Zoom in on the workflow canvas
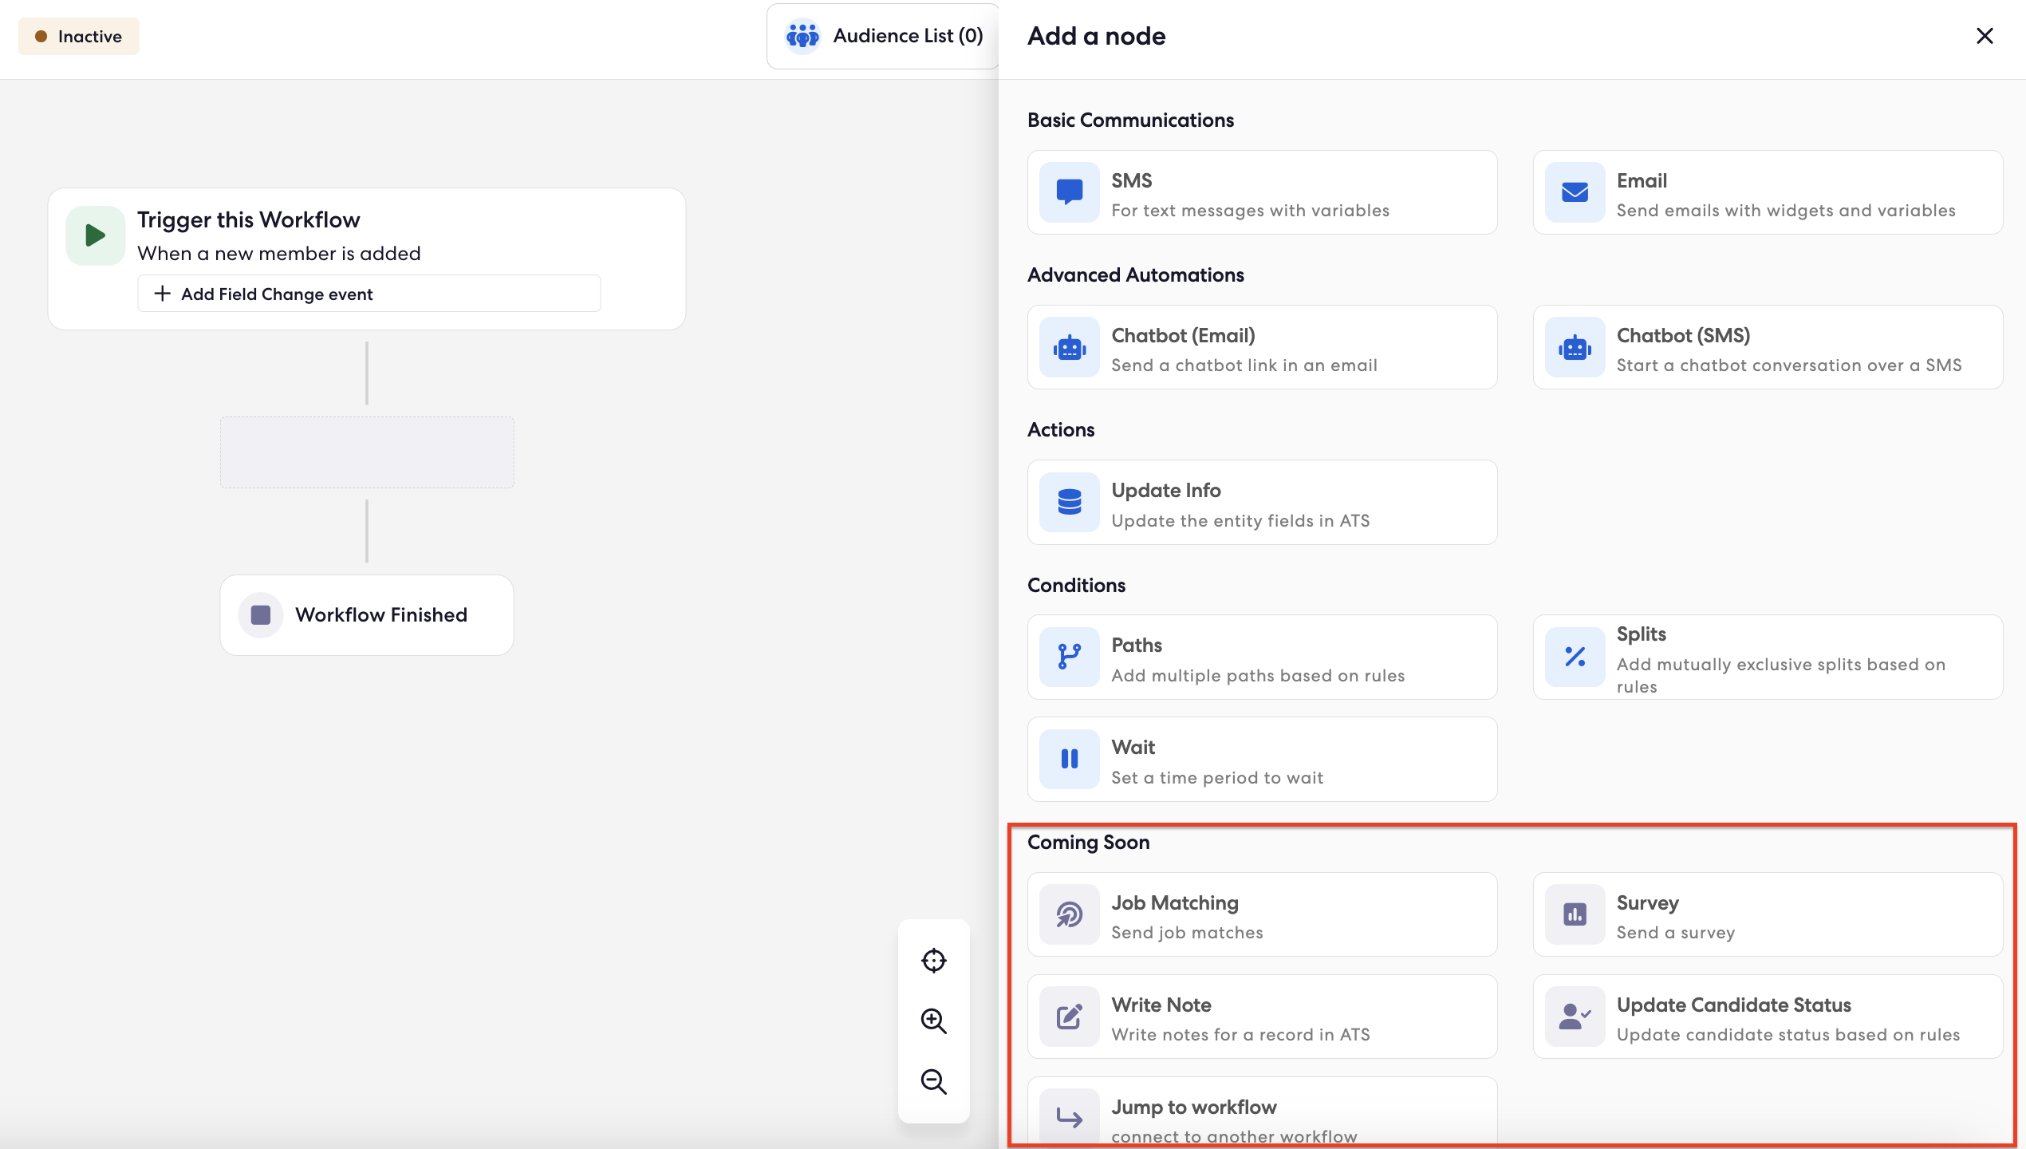The image size is (2026, 1149). pos(933,1021)
